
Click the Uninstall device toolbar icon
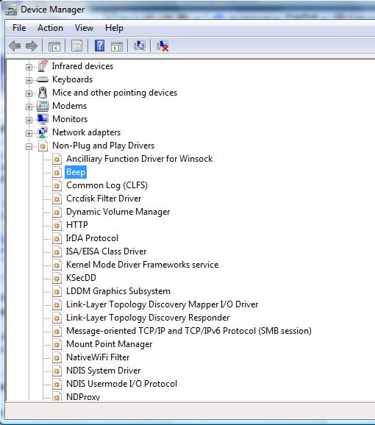162,46
